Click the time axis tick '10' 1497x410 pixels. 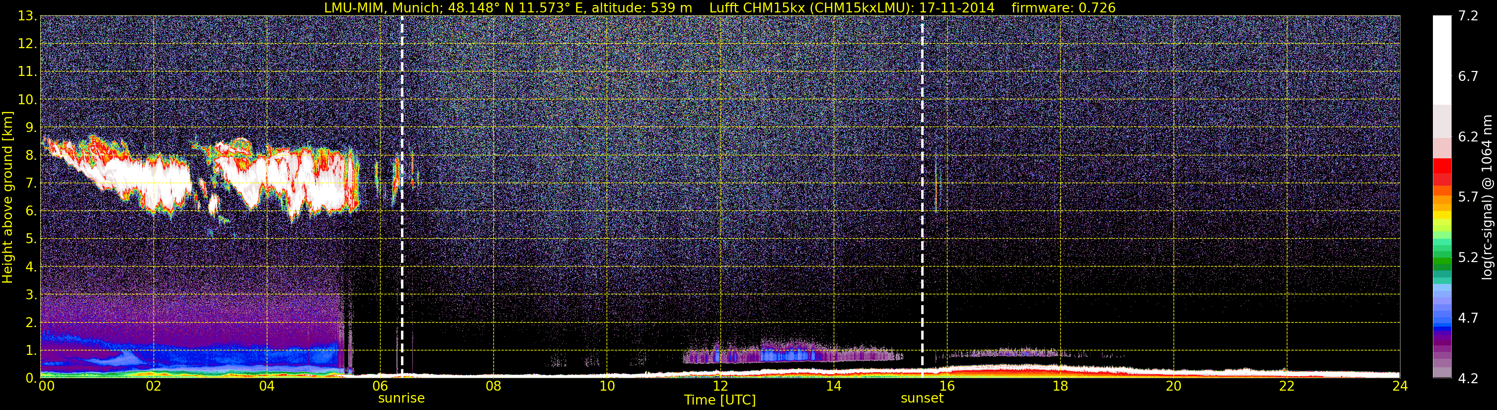coord(607,387)
